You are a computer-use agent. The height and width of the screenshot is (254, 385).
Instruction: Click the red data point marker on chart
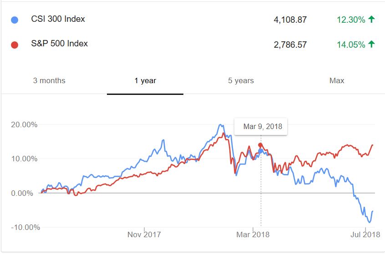point(260,145)
